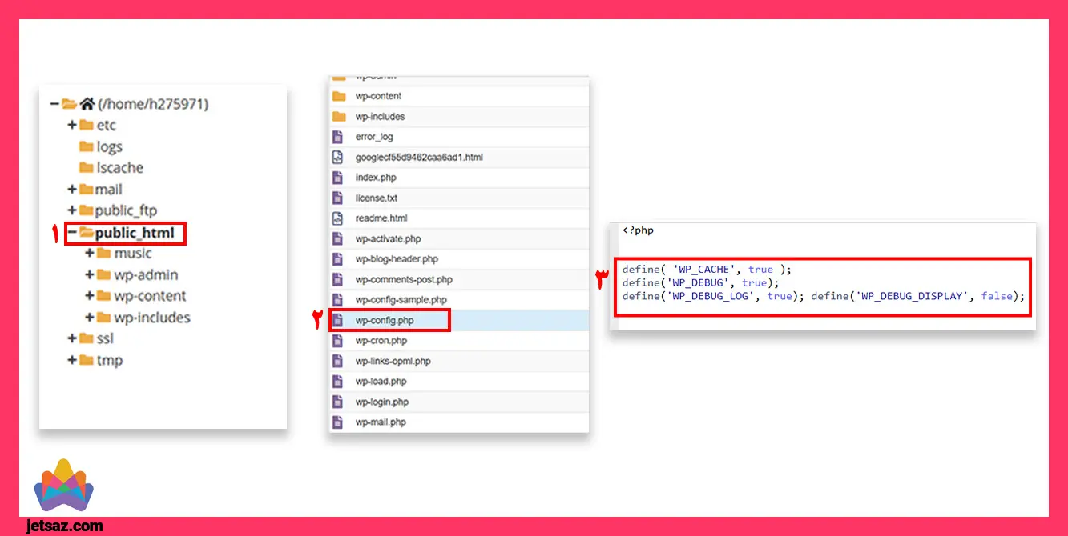Collapse the home root directory node

tap(54, 104)
